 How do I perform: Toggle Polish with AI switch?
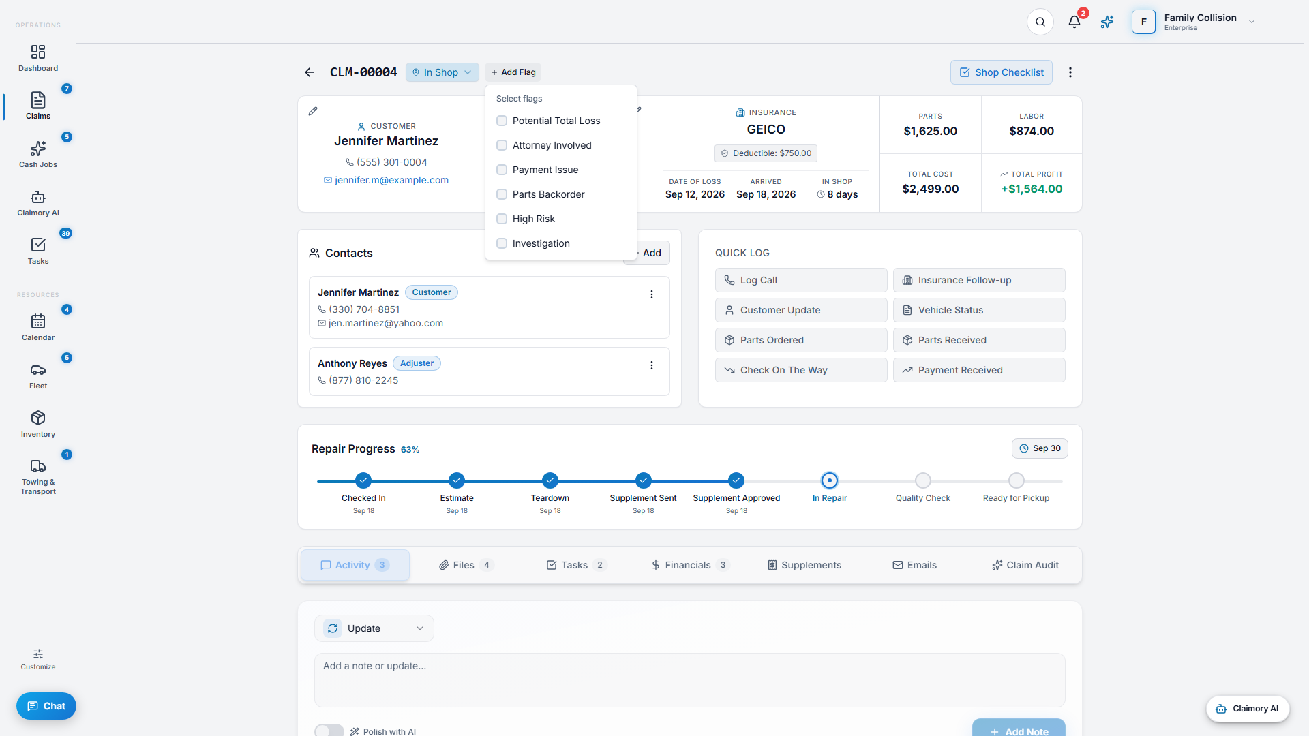pyautogui.click(x=329, y=731)
